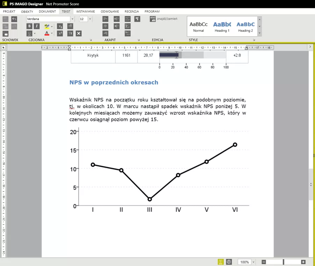Expand the font size 12 dropdown
Image resolution: width=315 pixels, height=266 pixels.
pos(90,19)
